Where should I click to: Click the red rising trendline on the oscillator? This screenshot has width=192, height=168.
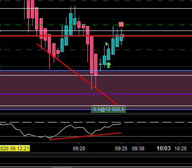pos(85,136)
